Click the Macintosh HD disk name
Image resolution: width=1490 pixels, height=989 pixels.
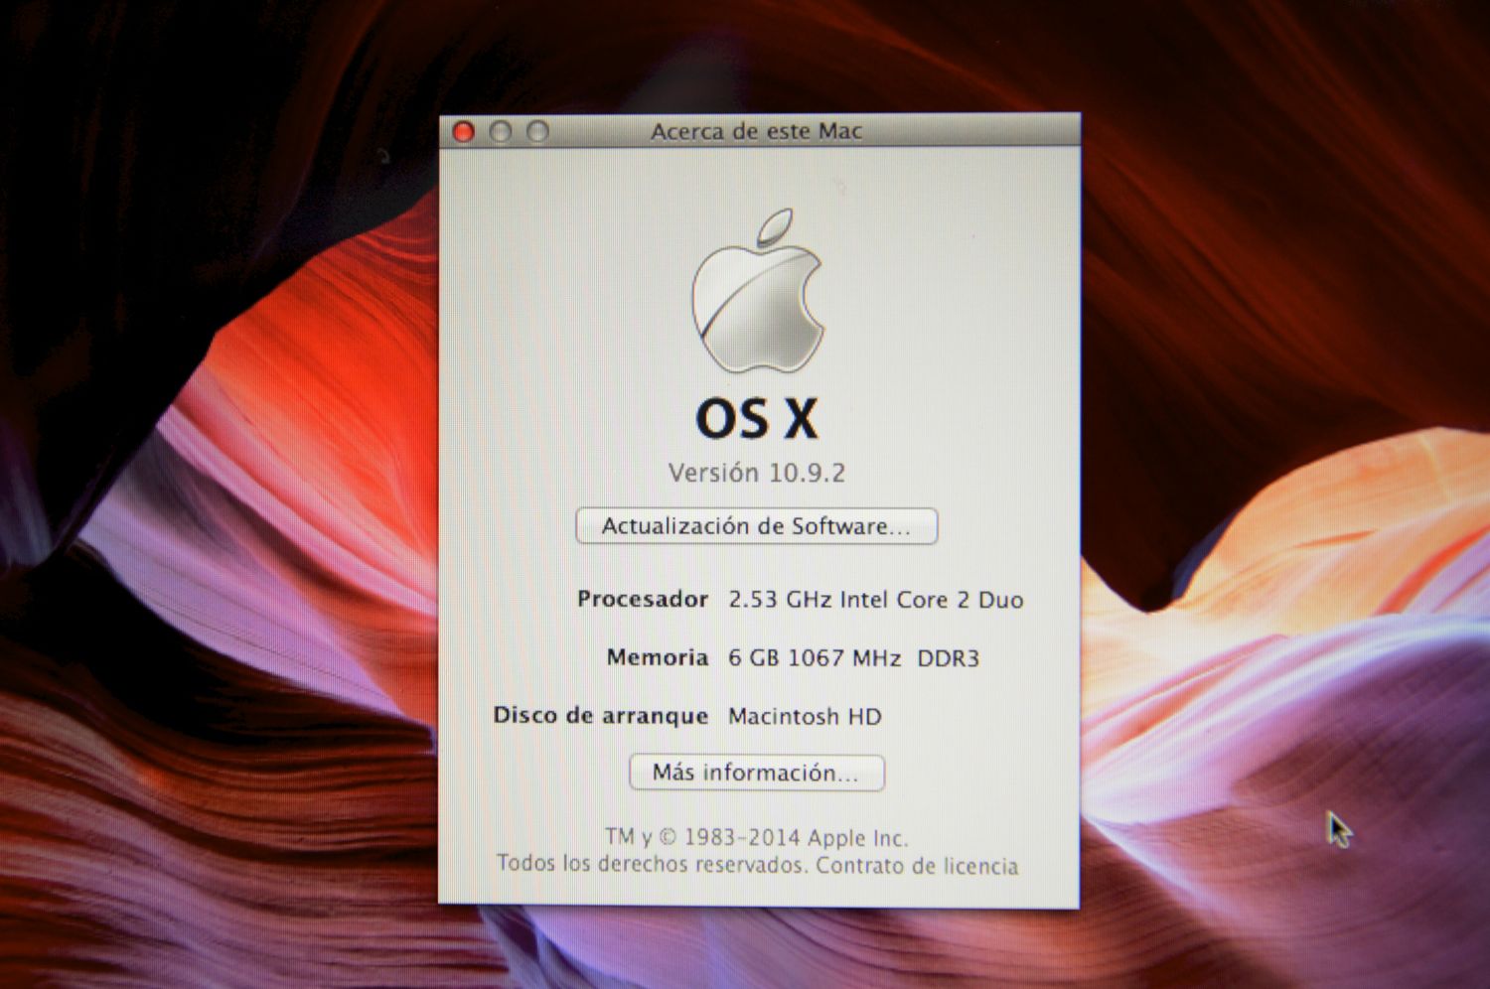click(805, 716)
